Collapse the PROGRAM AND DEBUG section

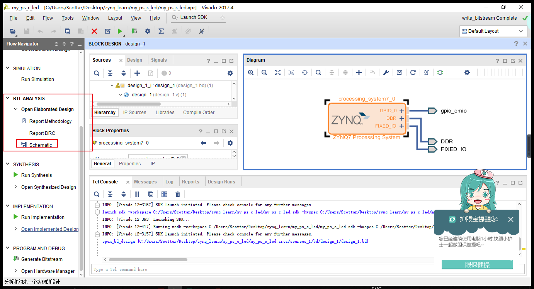pos(8,248)
